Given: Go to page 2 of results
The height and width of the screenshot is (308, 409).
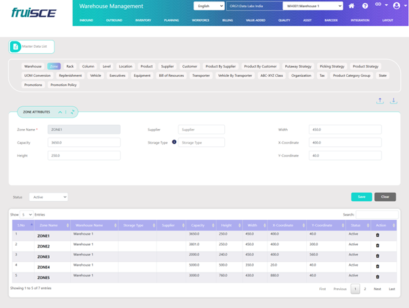Looking at the screenshot, I should 365,288.
